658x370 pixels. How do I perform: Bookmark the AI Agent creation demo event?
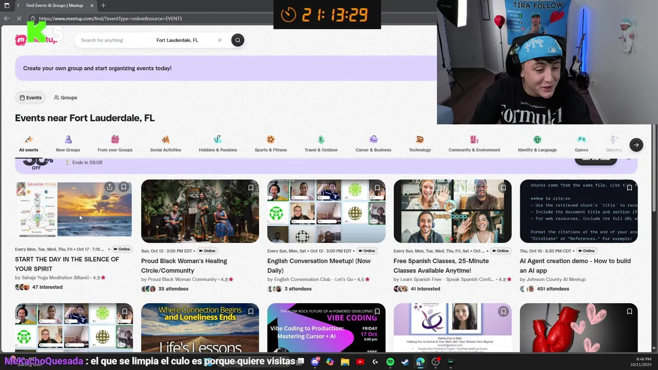point(629,188)
